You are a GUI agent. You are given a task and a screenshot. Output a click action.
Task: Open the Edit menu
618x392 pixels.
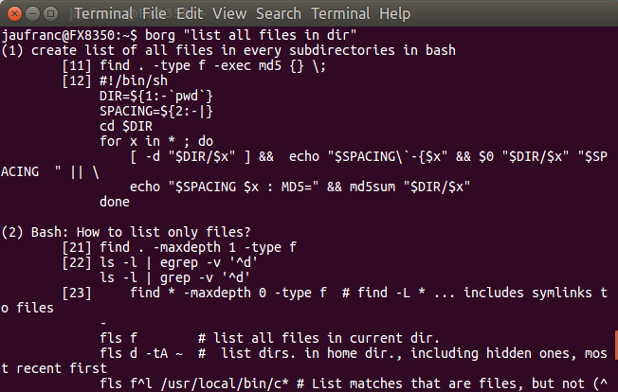point(190,14)
